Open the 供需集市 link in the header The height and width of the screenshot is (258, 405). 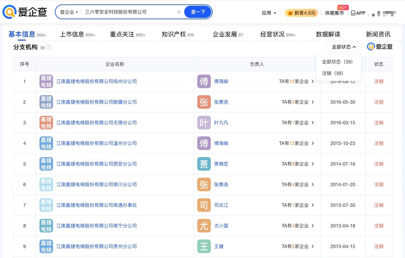[x=334, y=13]
